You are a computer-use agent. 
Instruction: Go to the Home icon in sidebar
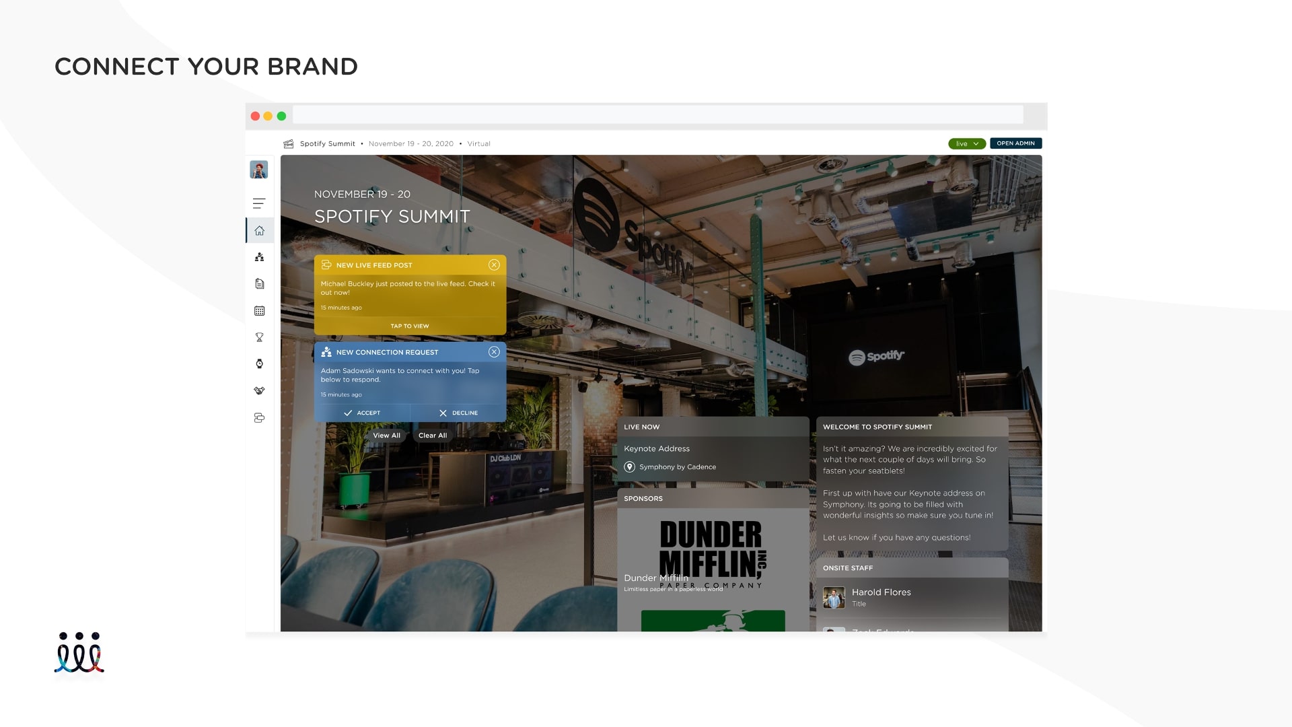tap(260, 231)
